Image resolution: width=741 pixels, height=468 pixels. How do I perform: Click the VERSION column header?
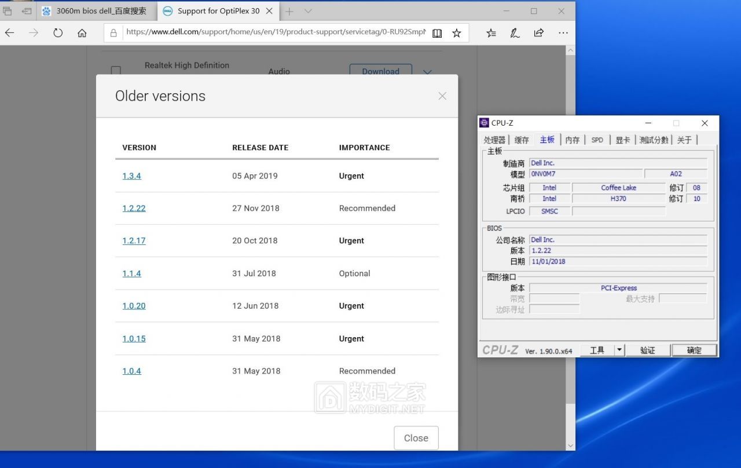click(139, 148)
